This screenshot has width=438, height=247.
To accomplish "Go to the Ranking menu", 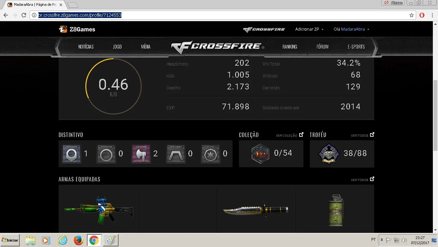I will [290, 47].
